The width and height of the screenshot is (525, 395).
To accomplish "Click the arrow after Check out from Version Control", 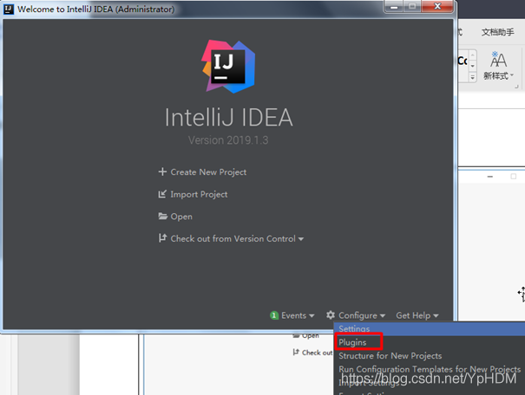I will pyautogui.click(x=300, y=239).
